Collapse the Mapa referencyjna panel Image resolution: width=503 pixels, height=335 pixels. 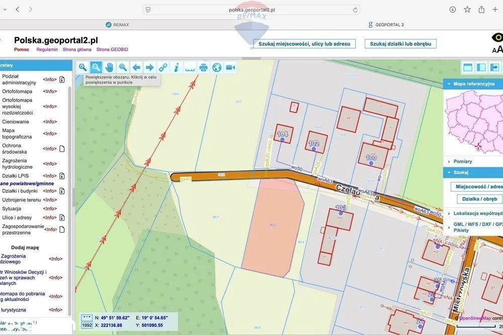(448, 84)
